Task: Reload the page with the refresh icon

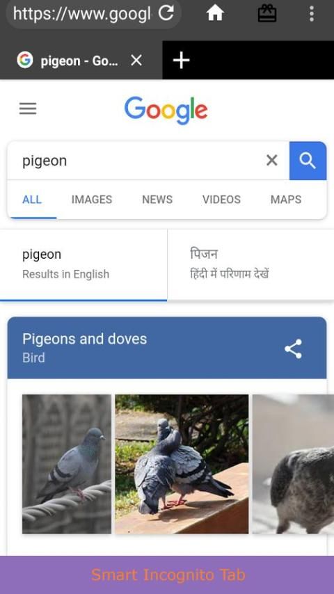Action: [x=166, y=13]
